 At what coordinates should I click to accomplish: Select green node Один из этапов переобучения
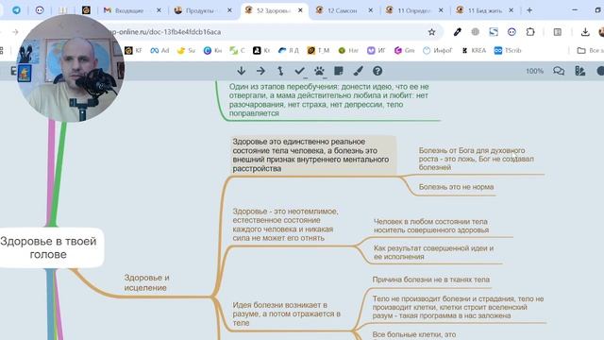tap(328, 100)
